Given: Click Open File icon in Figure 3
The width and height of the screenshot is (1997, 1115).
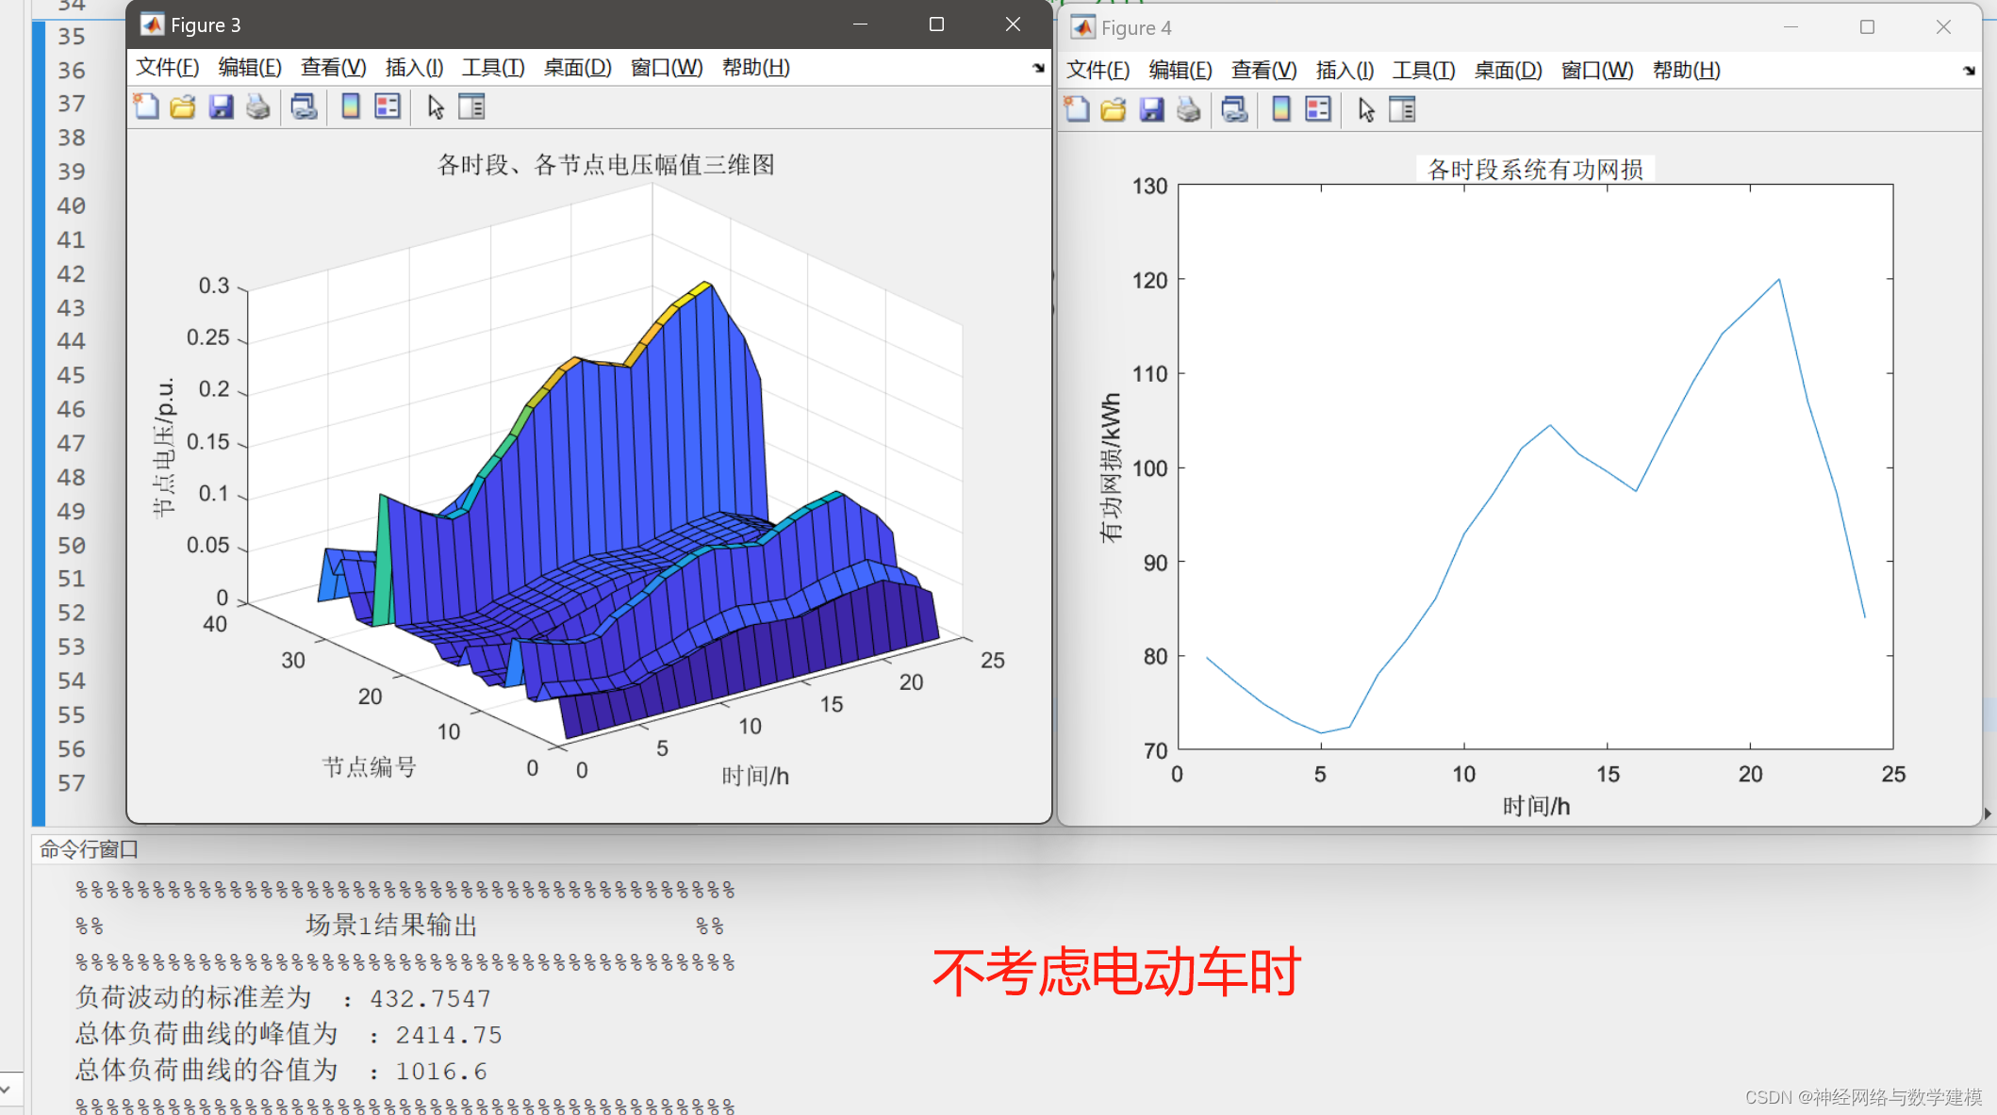Looking at the screenshot, I should 183,107.
